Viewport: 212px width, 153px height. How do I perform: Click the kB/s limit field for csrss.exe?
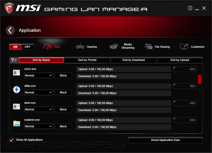pyautogui.click(x=185, y=69)
